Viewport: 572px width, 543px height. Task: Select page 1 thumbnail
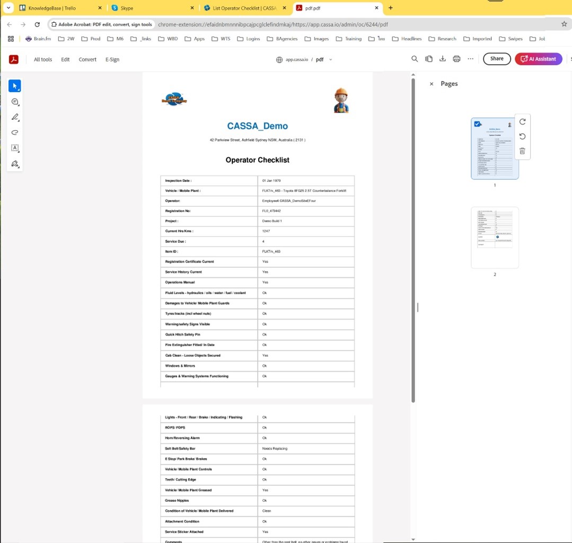[495, 148]
